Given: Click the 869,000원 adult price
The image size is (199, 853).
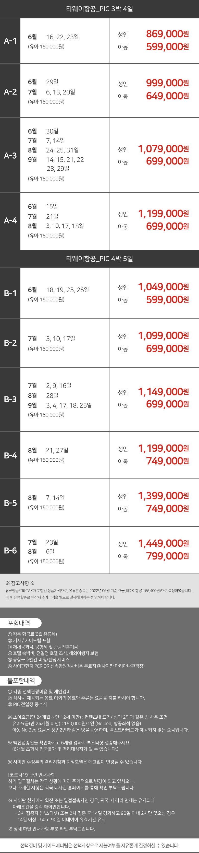Looking at the screenshot, I should 167,34.
